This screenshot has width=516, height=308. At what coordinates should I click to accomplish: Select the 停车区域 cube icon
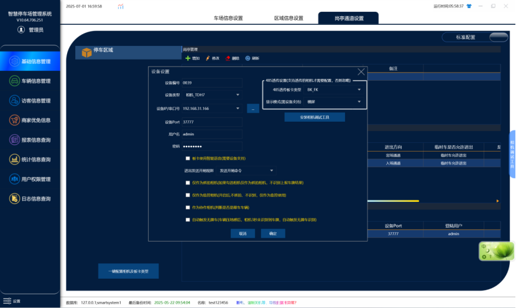coord(86,52)
